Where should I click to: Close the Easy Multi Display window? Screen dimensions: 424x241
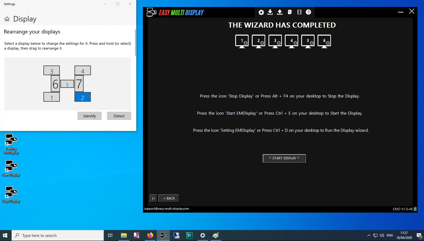click(412, 11)
